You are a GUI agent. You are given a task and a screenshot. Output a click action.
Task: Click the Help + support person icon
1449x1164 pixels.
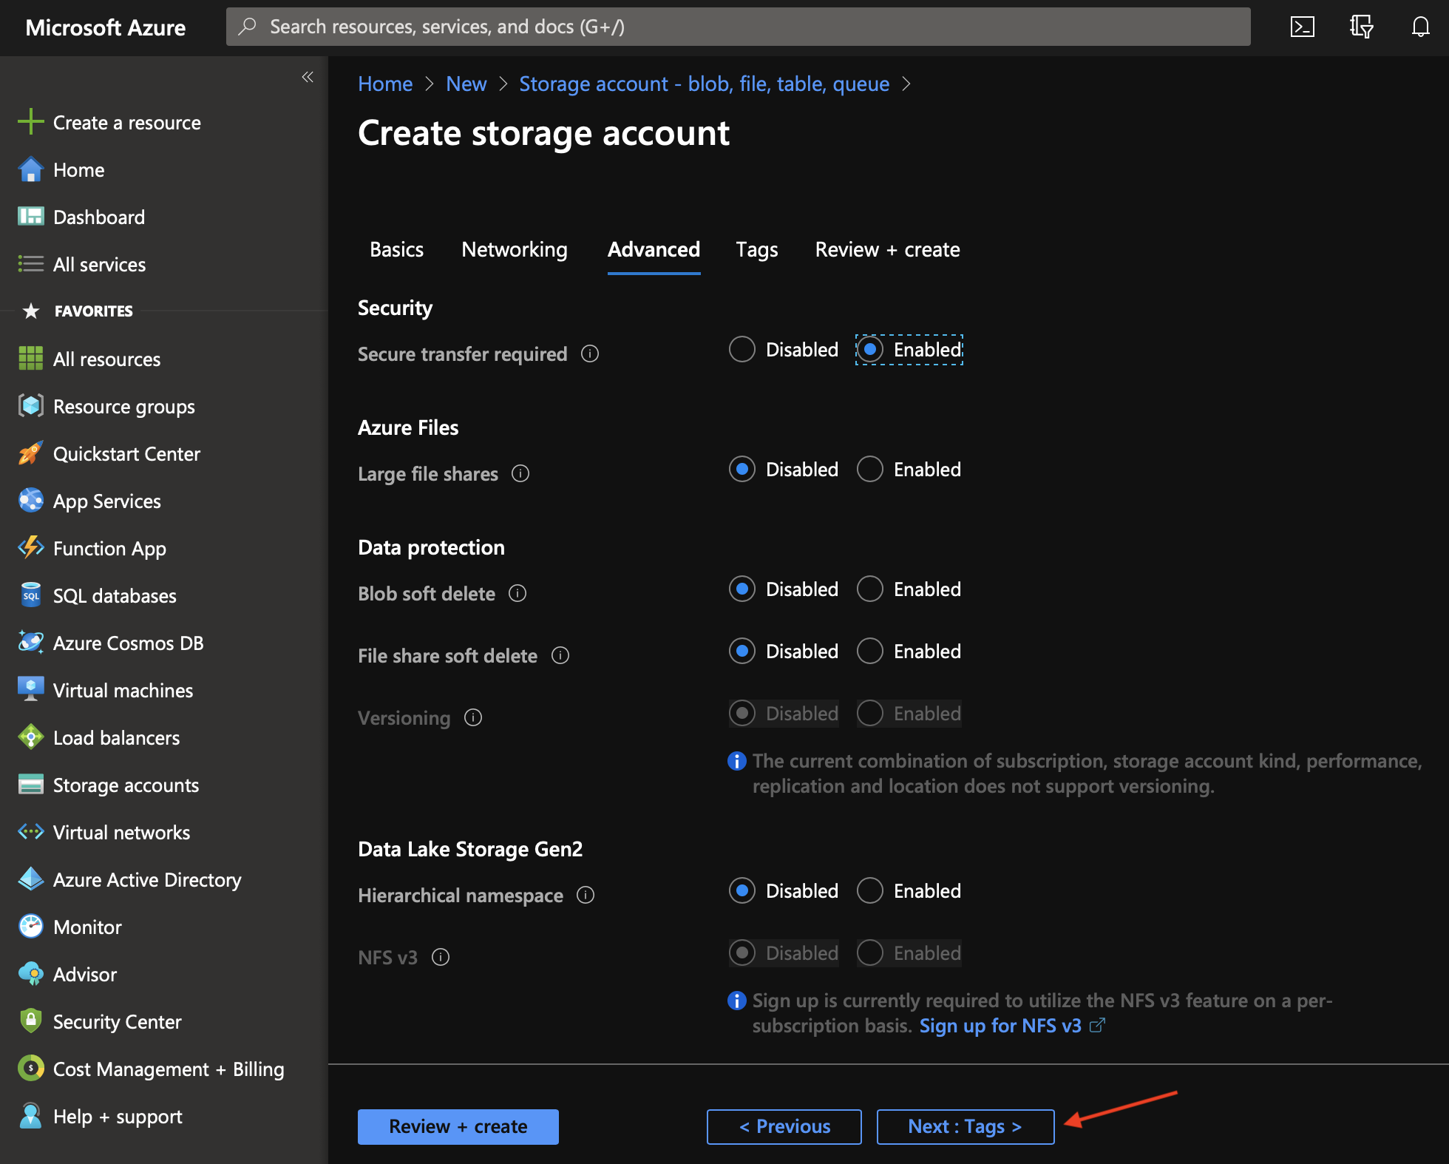click(30, 1116)
